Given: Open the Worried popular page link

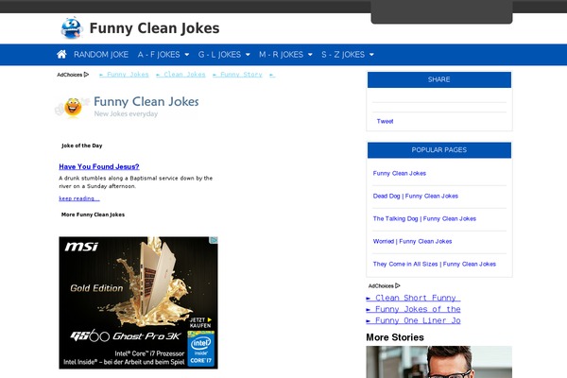Looking at the screenshot, I should pyautogui.click(x=412, y=241).
